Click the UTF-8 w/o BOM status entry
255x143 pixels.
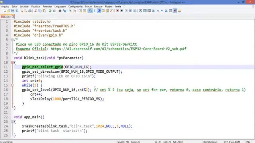tap(232, 142)
